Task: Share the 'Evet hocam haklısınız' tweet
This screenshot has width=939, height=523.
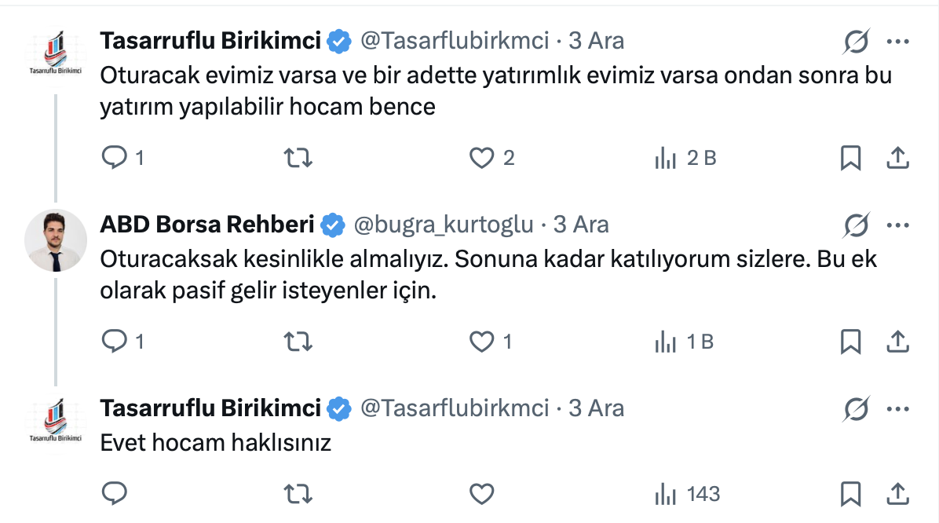Action: [x=897, y=494]
